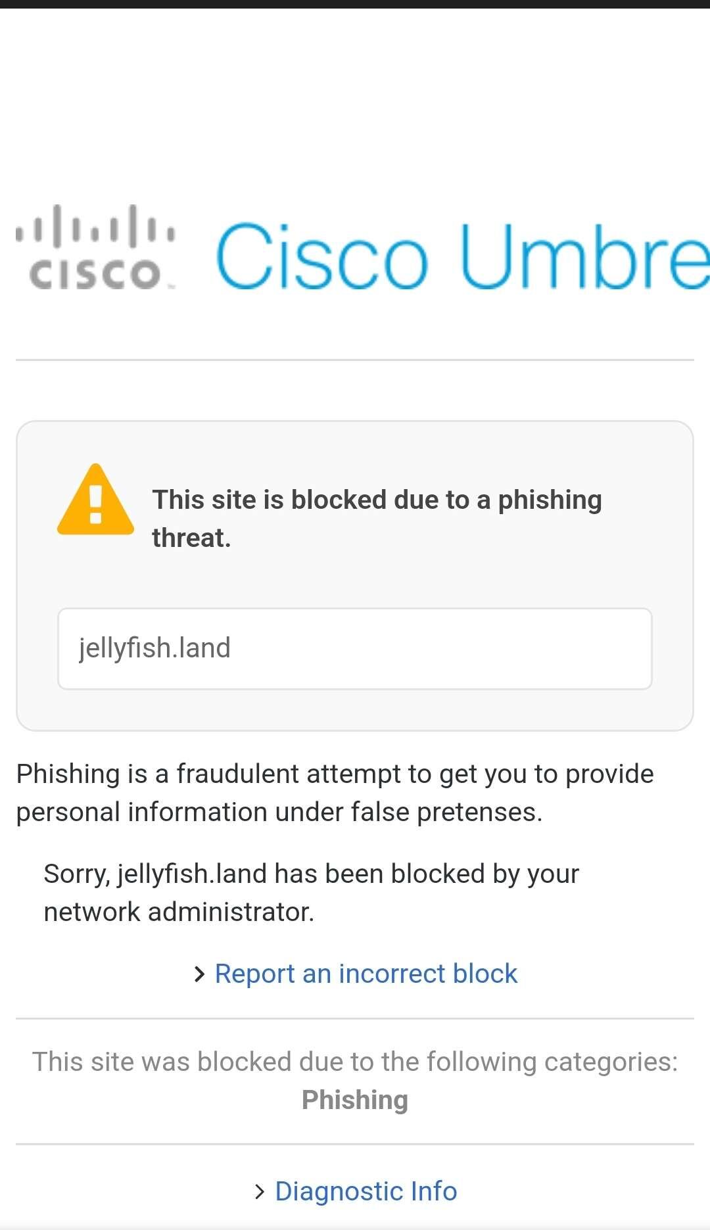The height and width of the screenshot is (1230, 710).
Task: Click the phishing threat warning heading
Action: [x=377, y=519]
